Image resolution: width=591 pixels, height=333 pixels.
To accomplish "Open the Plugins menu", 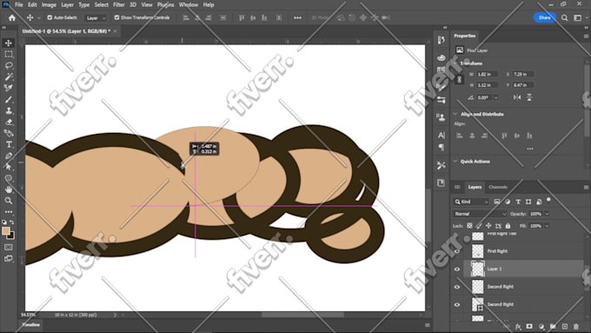I will [165, 5].
